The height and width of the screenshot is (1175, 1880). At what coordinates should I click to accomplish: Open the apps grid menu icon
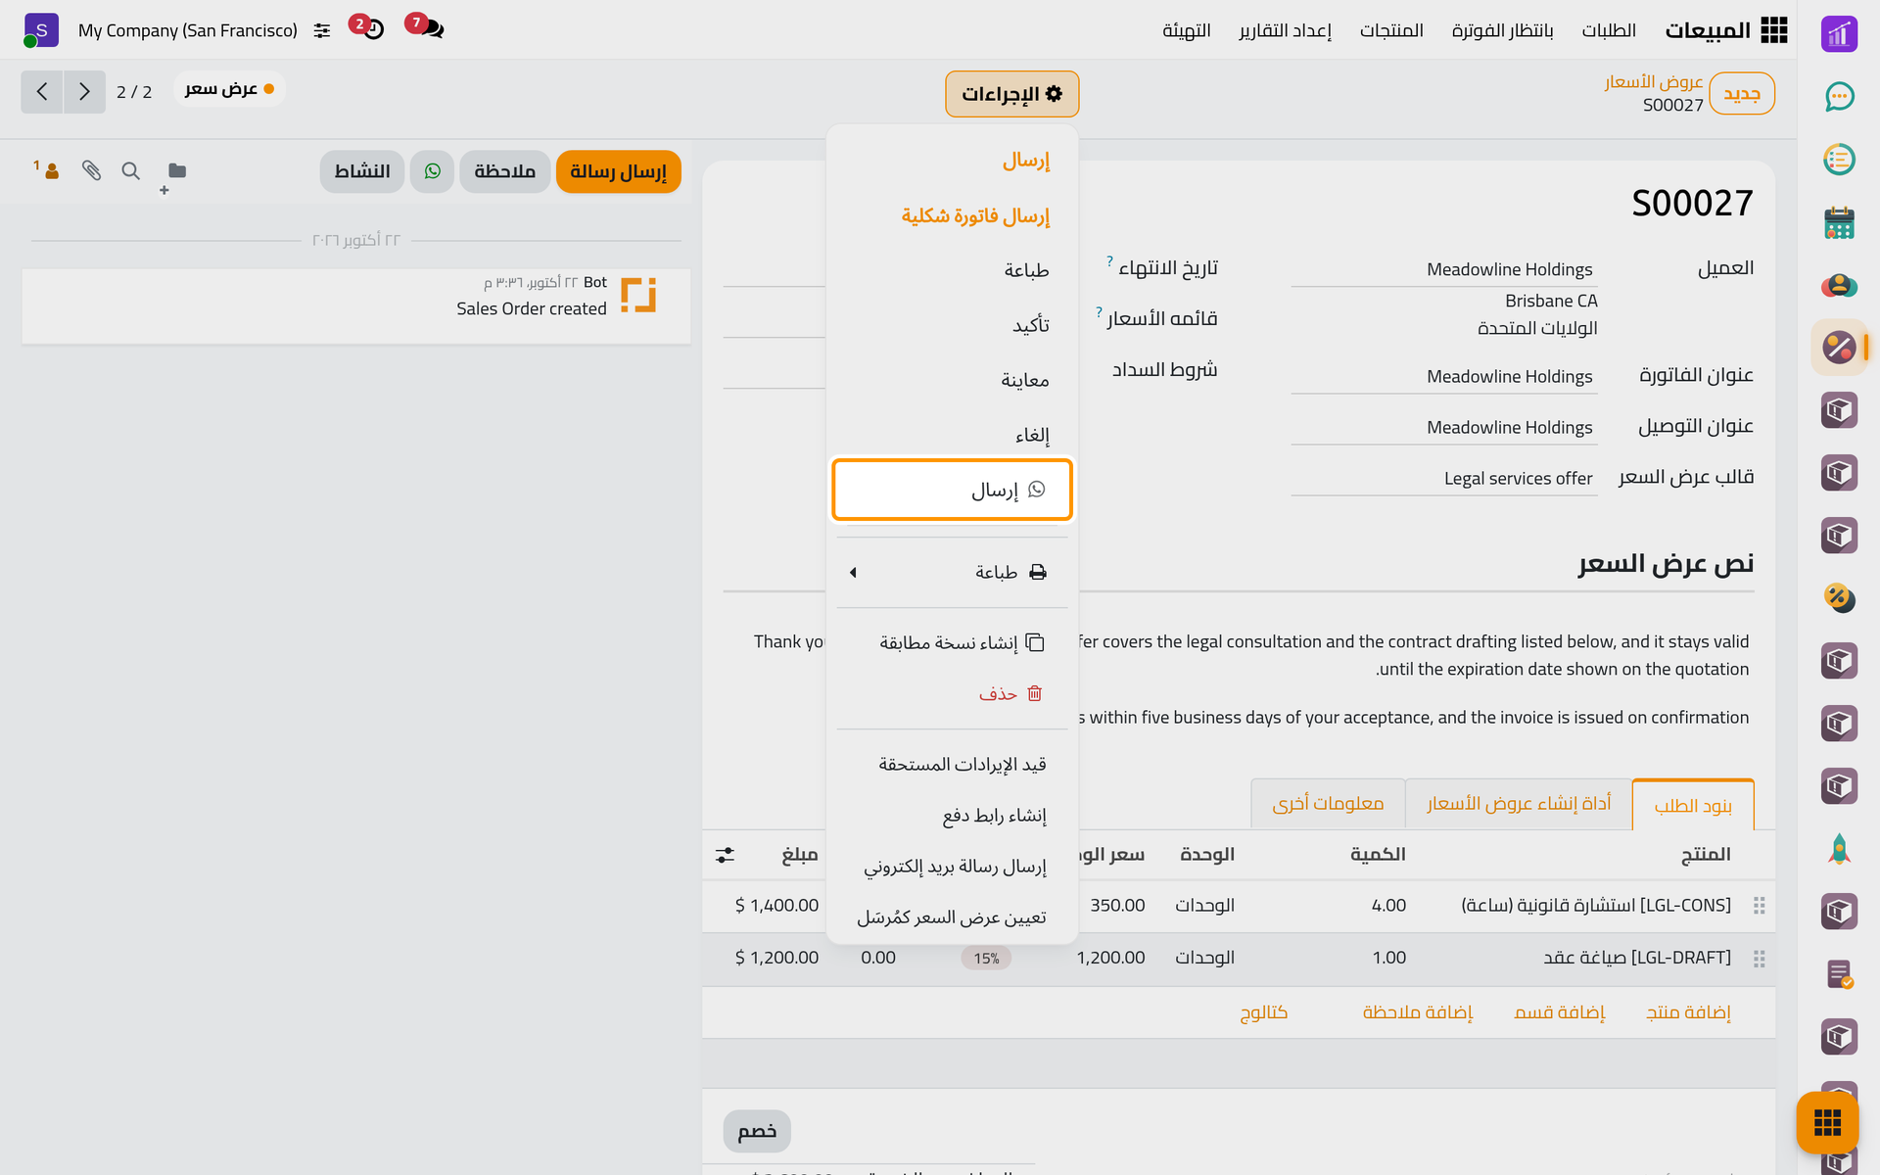[x=1773, y=30]
